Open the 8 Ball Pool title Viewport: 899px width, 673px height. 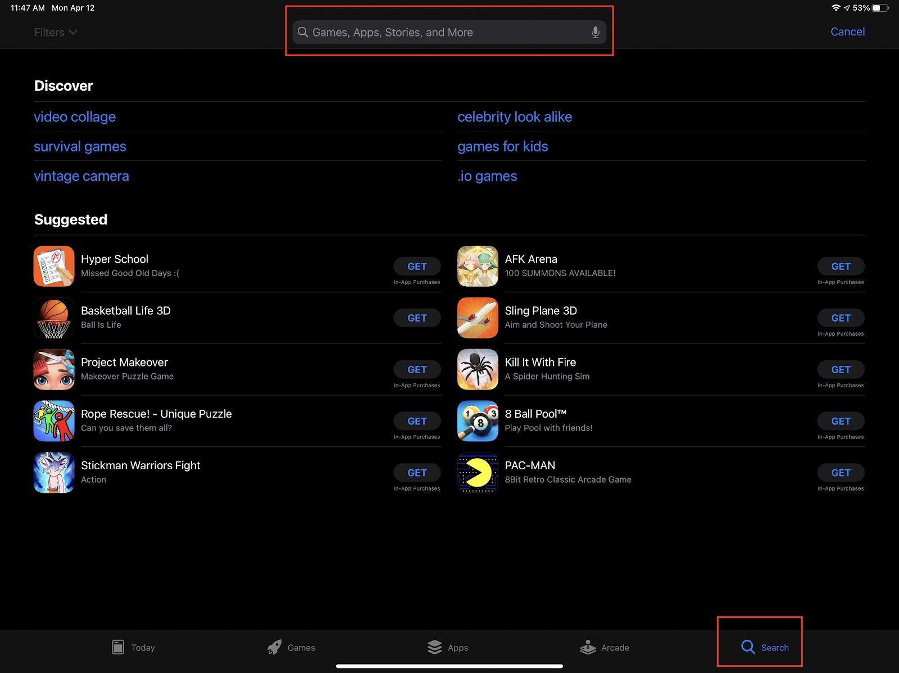[x=535, y=414]
